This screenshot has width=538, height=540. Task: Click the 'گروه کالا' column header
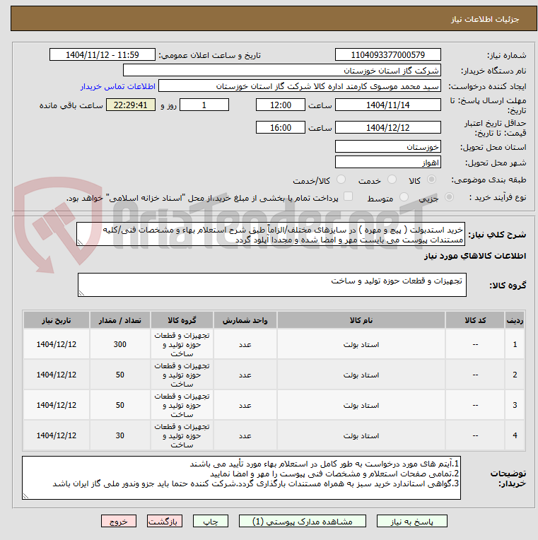pos(182,320)
